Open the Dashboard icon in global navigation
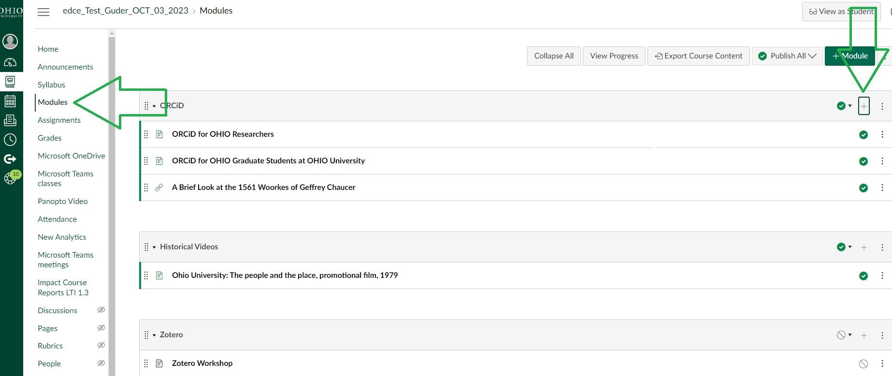Image resolution: width=892 pixels, height=376 pixels. click(x=10, y=62)
